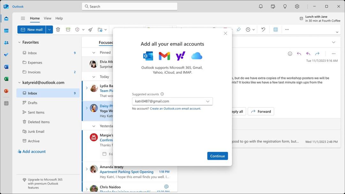Select the Gmail icon in the dialog

pos(164,56)
